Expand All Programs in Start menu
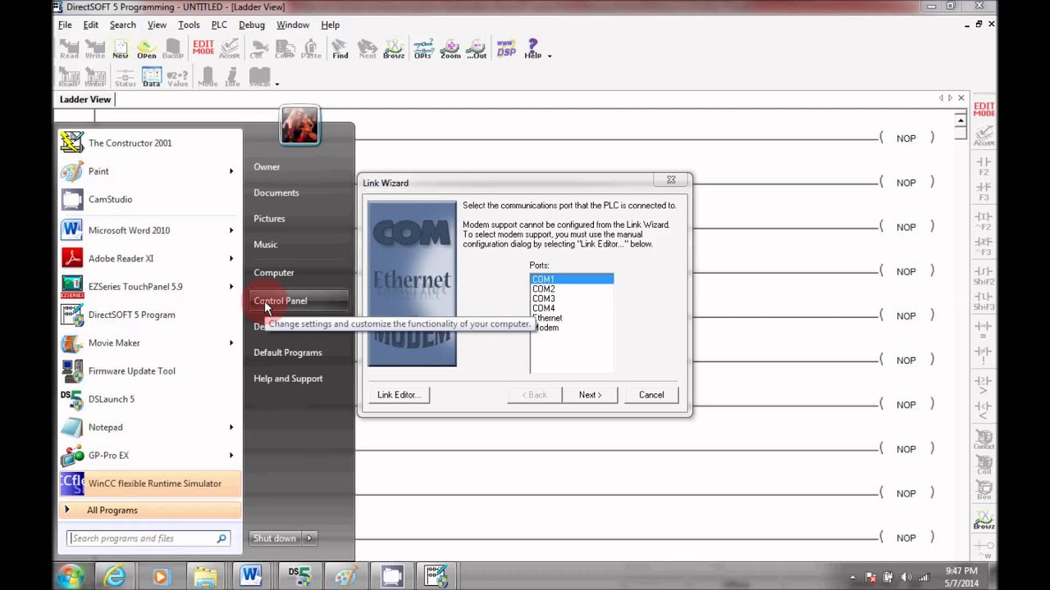This screenshot has height=590, width=1050. (x=150, y=510)
